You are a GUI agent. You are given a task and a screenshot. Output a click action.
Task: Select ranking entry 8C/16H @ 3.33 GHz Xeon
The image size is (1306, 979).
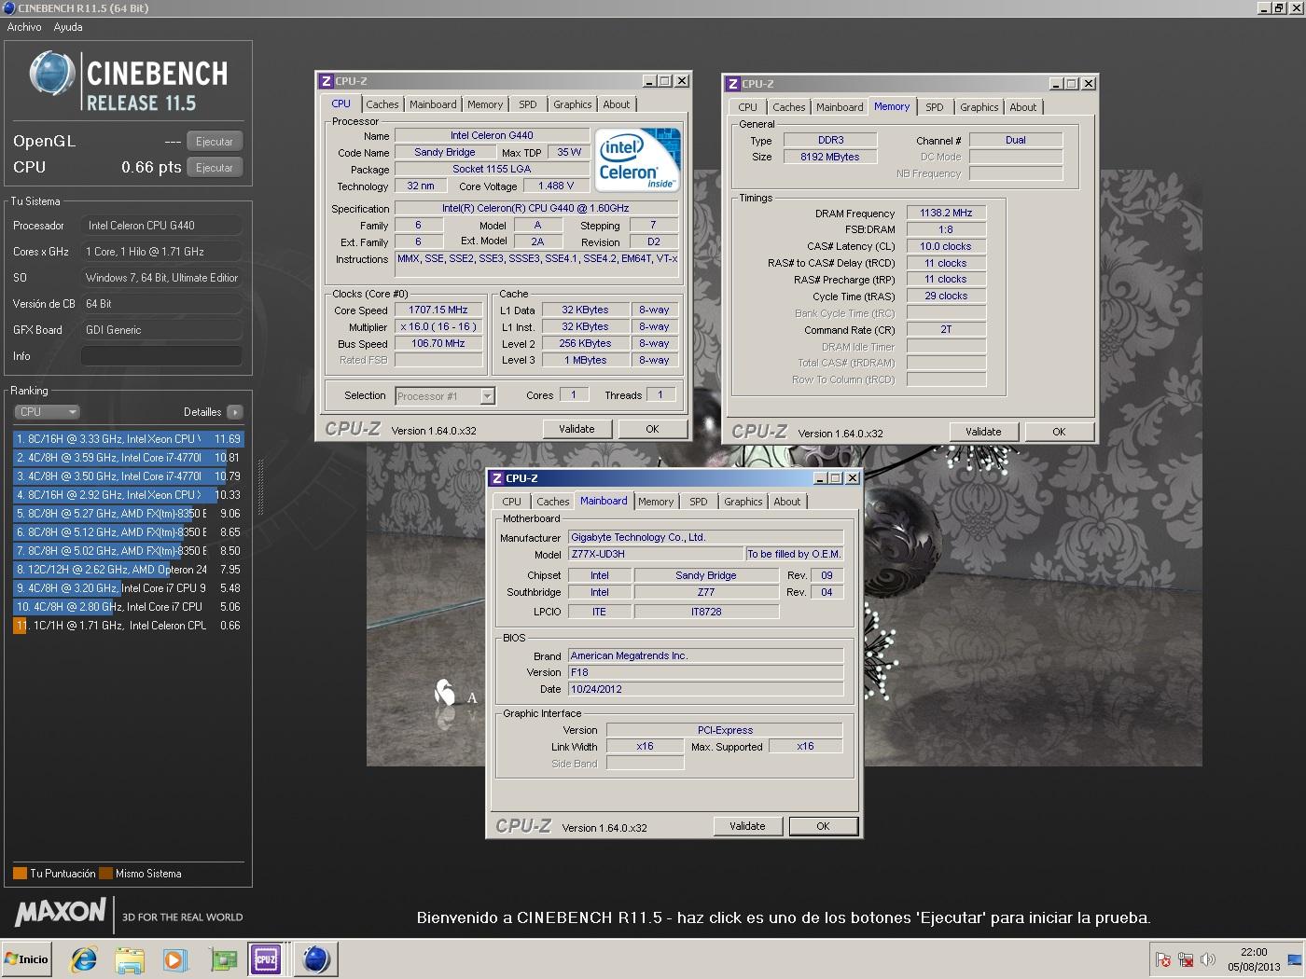[x=128, y=439]
